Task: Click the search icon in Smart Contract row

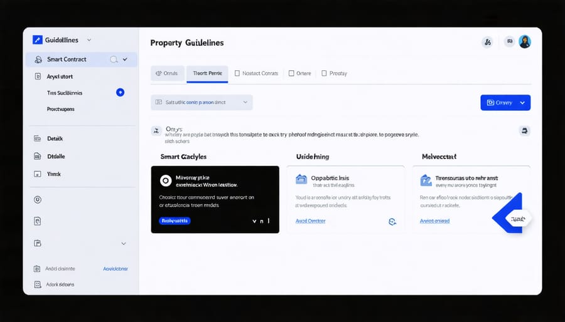Action: pos(114,60)
